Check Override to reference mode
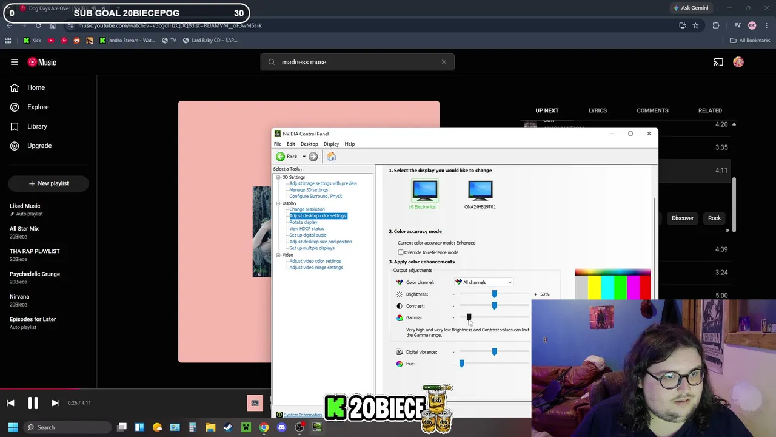776x437 pixels. 401,252
